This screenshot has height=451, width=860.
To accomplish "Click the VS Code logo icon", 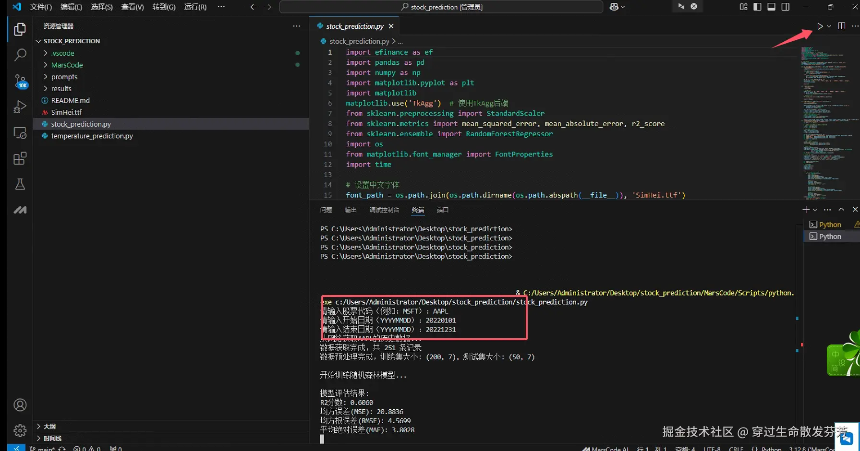I will click(17, 7).
